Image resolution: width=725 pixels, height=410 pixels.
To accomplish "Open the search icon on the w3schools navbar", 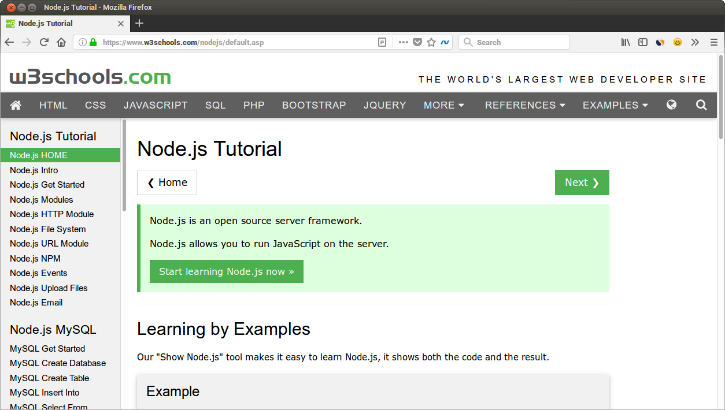I will 701,105.
